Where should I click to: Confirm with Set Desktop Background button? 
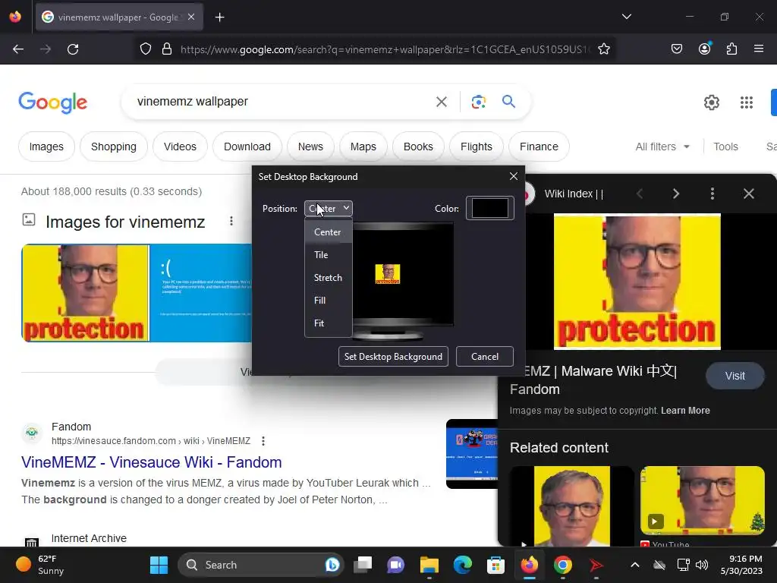393,357
